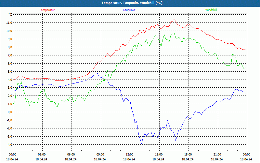Click the °C unit label on axis
This screenshot has height=163, width=260.
(x=10, y=15)
